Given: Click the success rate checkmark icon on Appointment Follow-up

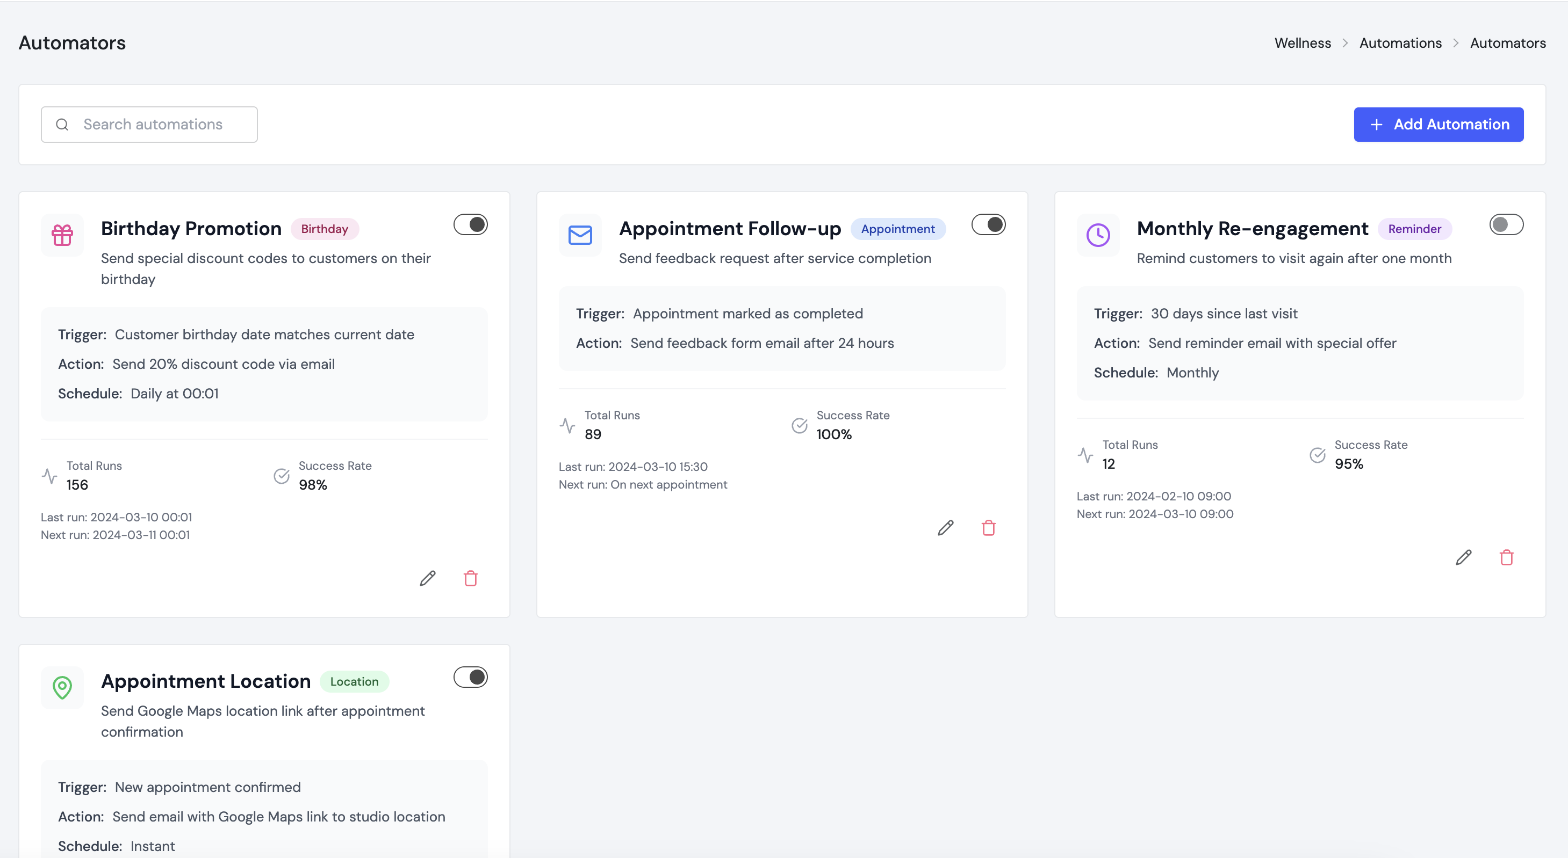Looking at the screenshot, I should pos(799,425).
